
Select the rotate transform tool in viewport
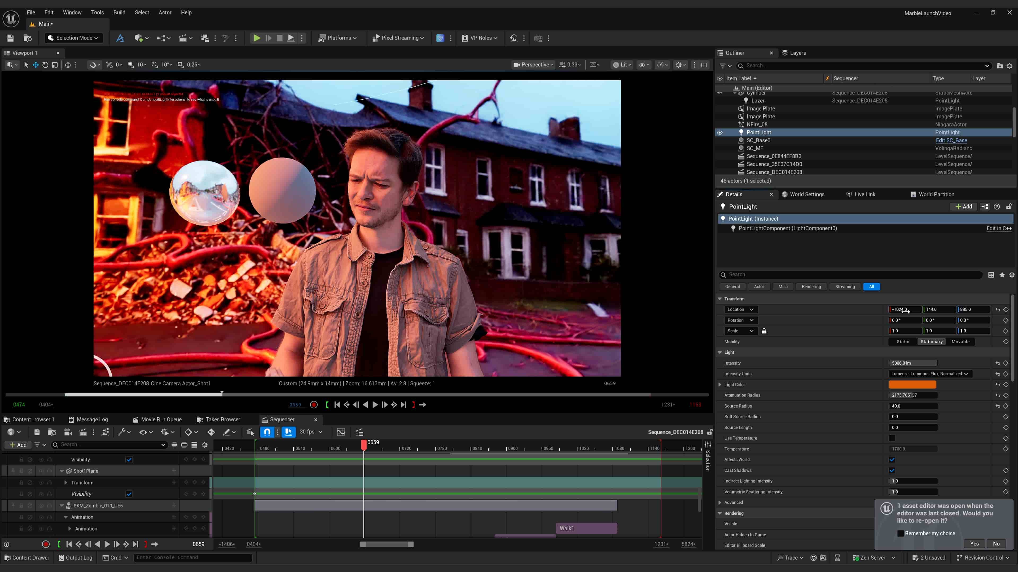[x=45, y=65]
